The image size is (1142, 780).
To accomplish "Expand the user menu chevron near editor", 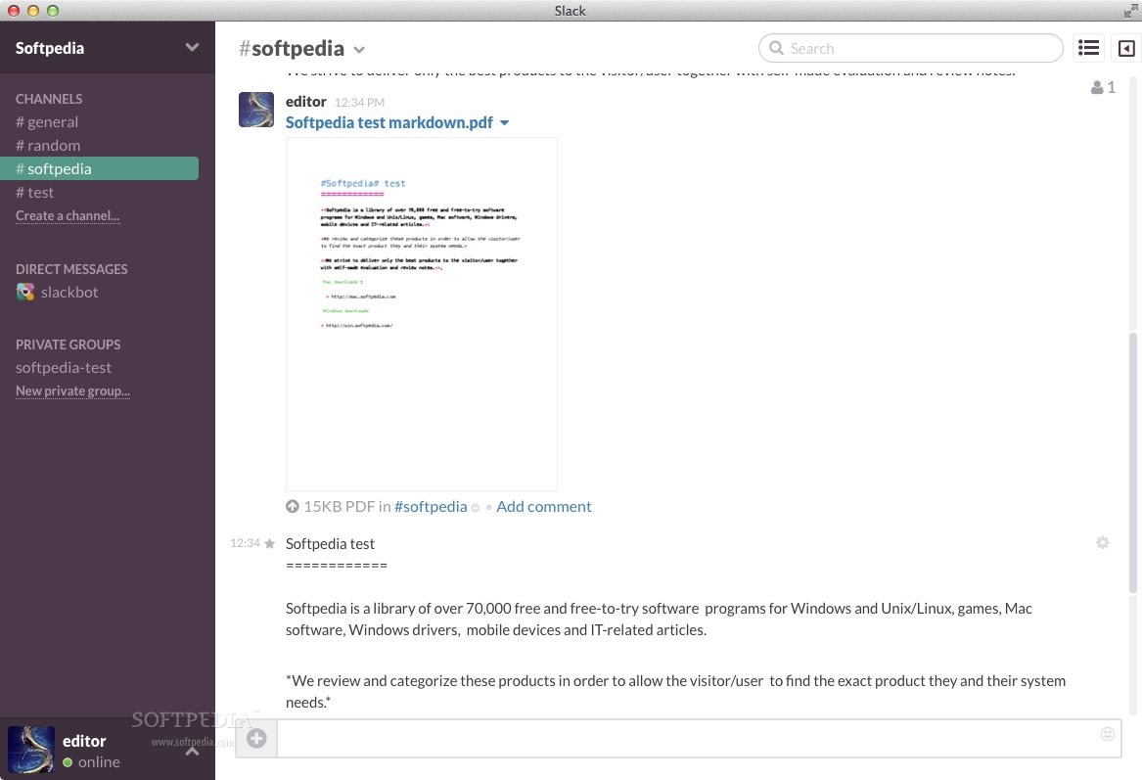I will [x=192, y=751].
